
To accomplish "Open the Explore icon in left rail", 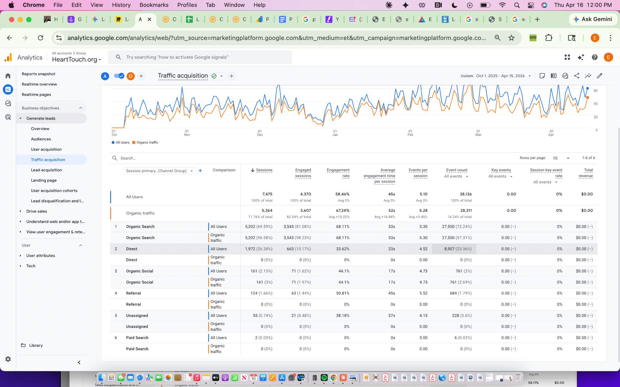I will 8,103.
